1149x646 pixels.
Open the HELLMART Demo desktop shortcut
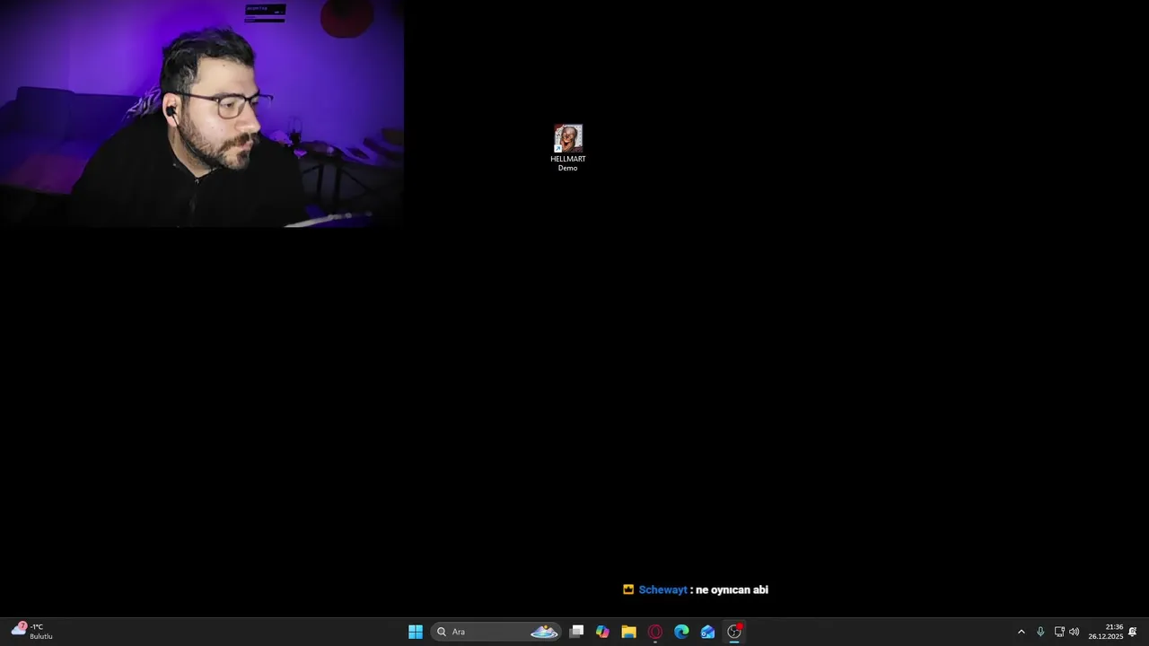point(568,148)
